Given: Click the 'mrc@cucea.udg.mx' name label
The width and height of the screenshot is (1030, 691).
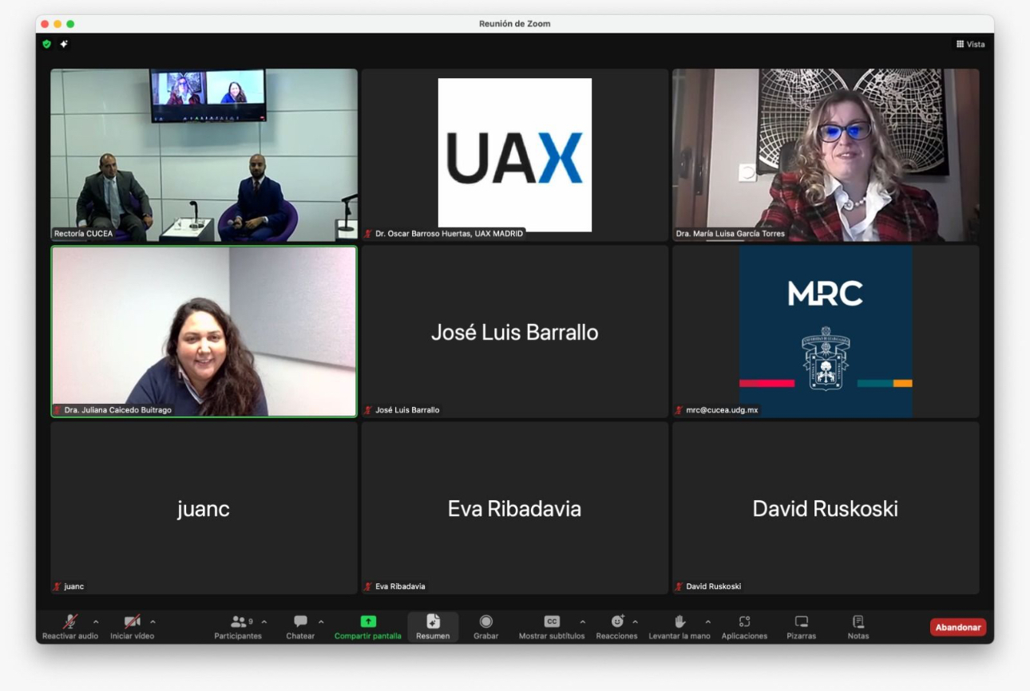Looking at the screenshot, I should pos(722,410).
